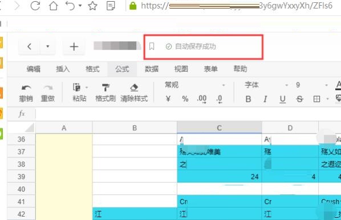Bookmark page with the star icon

[92, 6]
